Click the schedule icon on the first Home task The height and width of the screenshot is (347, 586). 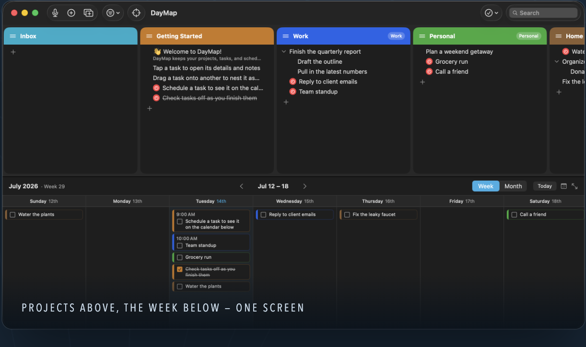566,51
